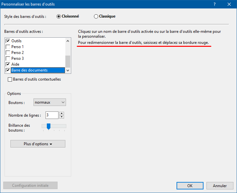Click the Brillance des boutons slider handle
Screen dimensions: 237x193
(x=48, y=126)
